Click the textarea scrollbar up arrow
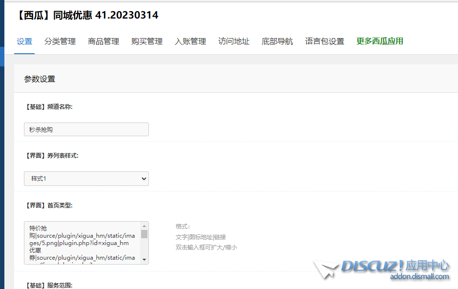 pyautogui.click(x=145, y=226)
